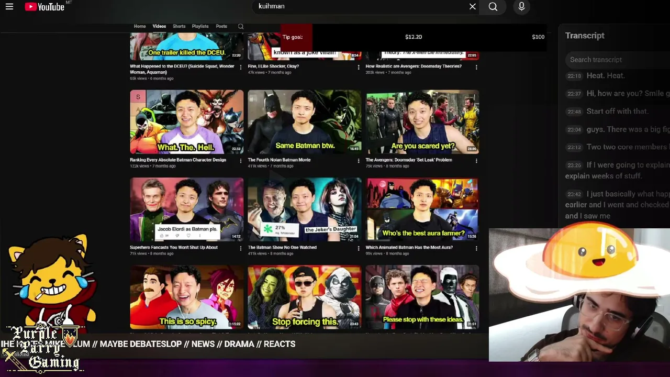Open options menu for Fine, I Like Shocker
670x377 pixels.
pos(359,67)
